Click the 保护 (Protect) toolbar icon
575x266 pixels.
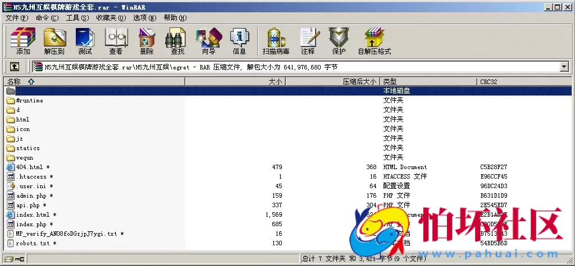pyautogui.click(x=339, y=41)
